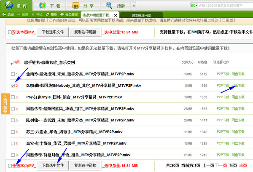Uncheck row 2 DJ舞曲 Nobody checkbox
253x172 pixels.
[x=13, y=86]
